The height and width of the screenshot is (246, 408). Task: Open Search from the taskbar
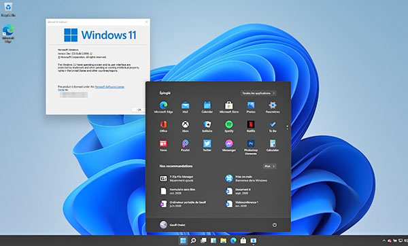tap(193, 241)
